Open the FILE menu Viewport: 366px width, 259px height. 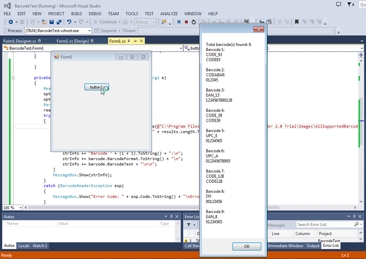point(7,14)
